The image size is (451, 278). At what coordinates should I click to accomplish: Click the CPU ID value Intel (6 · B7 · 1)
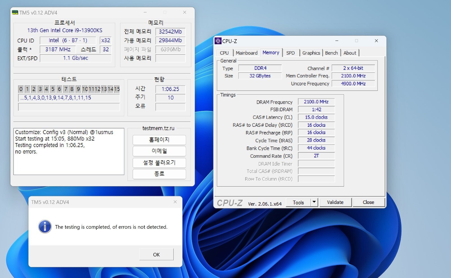68,40
